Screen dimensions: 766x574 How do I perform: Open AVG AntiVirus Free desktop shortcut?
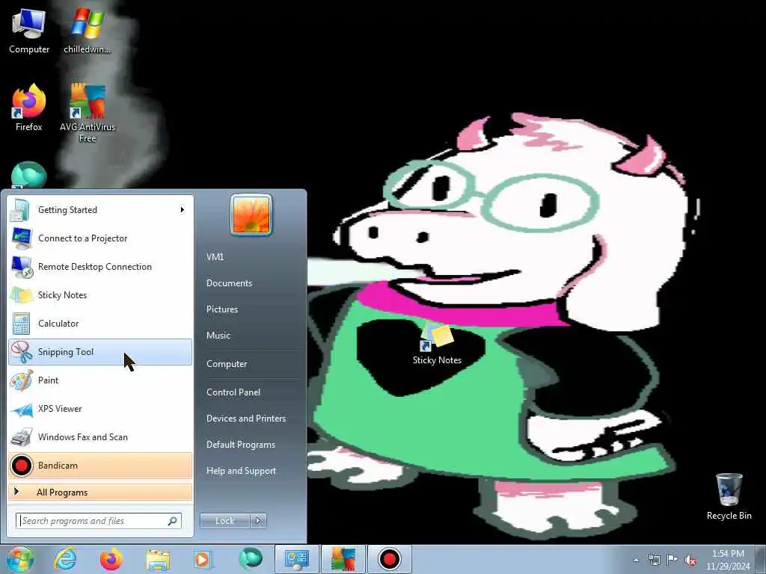[x=88, y=113]
